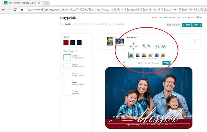Open the sign in link
207x132 pixels.
click(154, 17)
